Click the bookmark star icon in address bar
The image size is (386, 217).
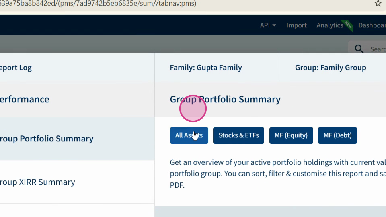378,3
